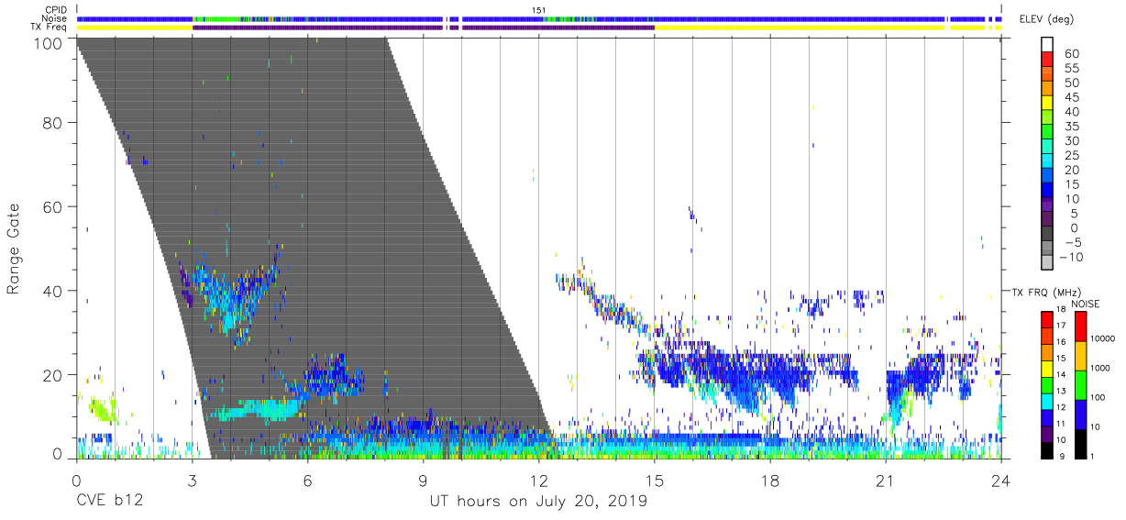The image size is (1126, 520).
Task: Click the 55 label on the ELEV colorbar
Action: pyautogui.click(x=1071, y=69)
